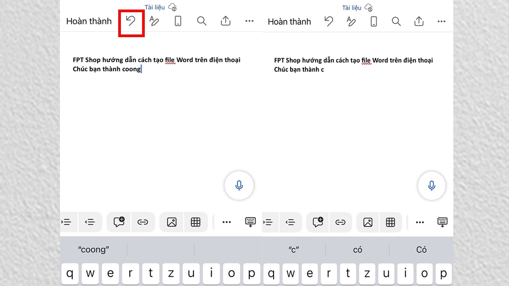Insert a picture in the left screen
The width and height of the screenshot is (509, 286).
[172, 222]
